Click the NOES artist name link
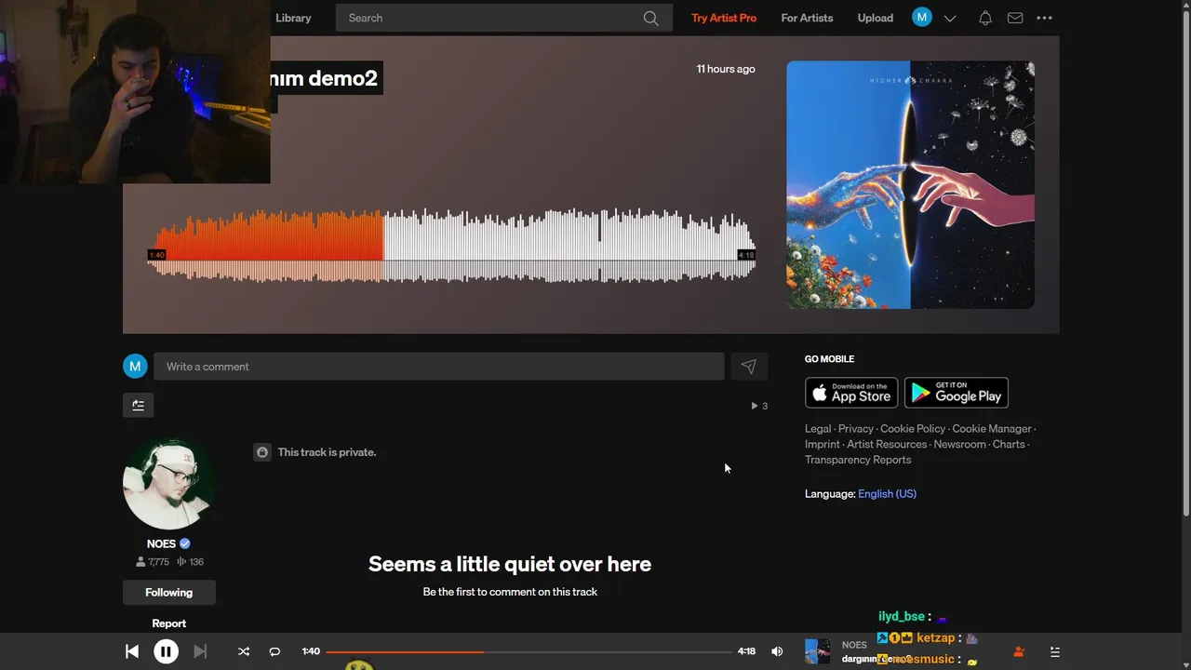This screenshot has height=670, width=1191. coord(161,543)
